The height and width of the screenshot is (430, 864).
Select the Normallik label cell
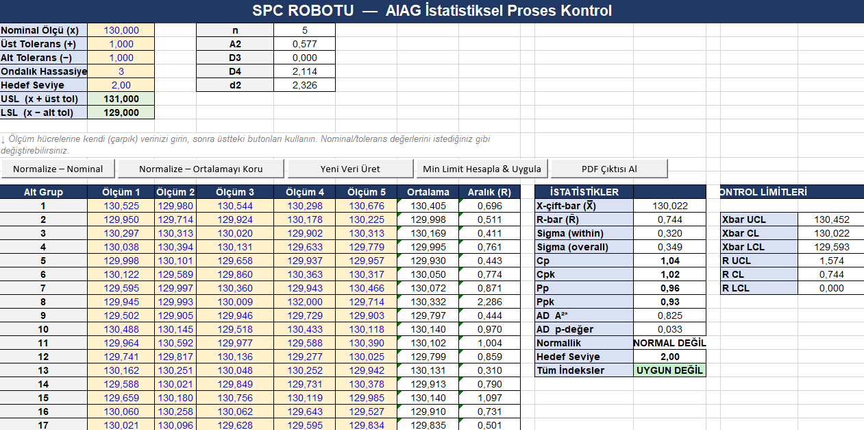pos(584,343)
